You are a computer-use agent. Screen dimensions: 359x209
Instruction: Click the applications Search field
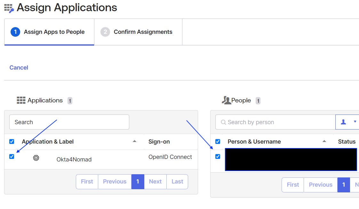point(69,122)
